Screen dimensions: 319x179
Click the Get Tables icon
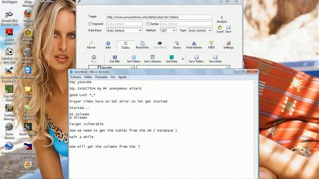(x=134, y=57)
